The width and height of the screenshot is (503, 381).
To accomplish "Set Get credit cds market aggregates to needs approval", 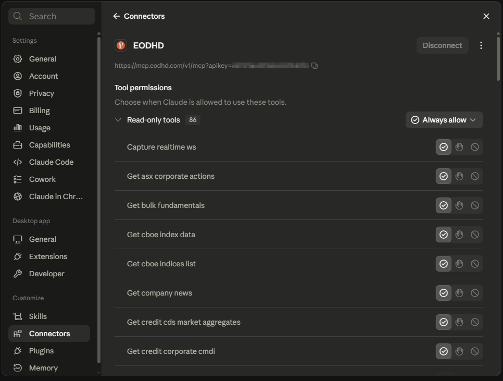I will point(459,322).
